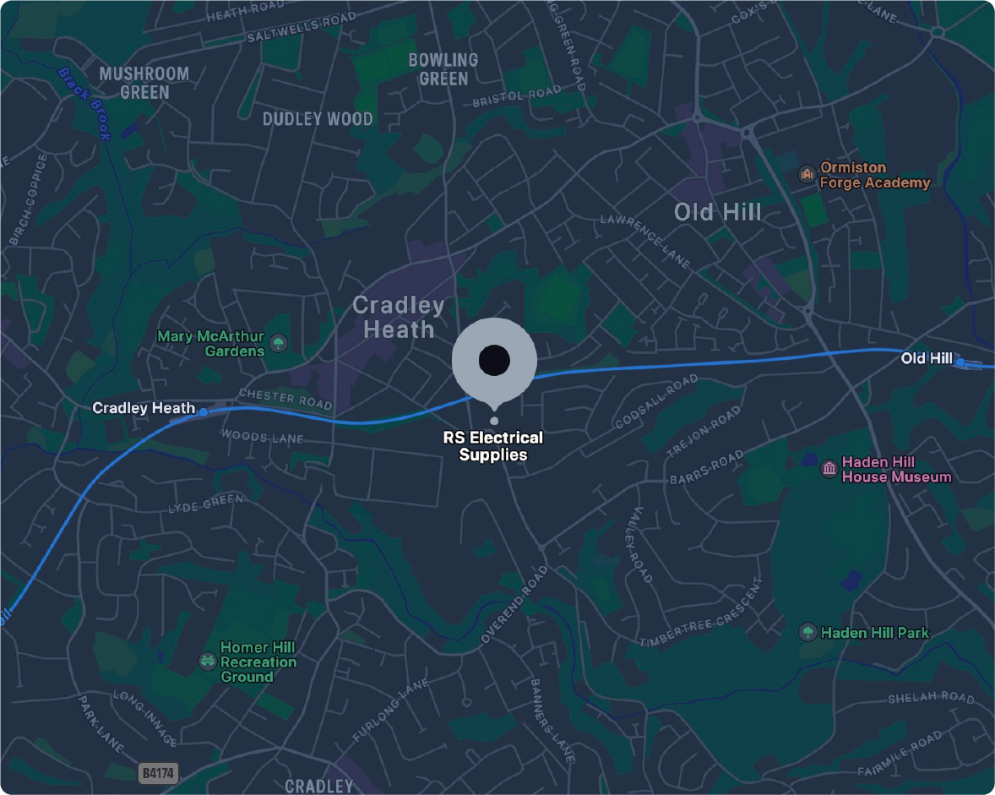Screen dimensions: 995x795
Task: Click the Homer Hill Recreation Ground icon
Action: (208, 662)
